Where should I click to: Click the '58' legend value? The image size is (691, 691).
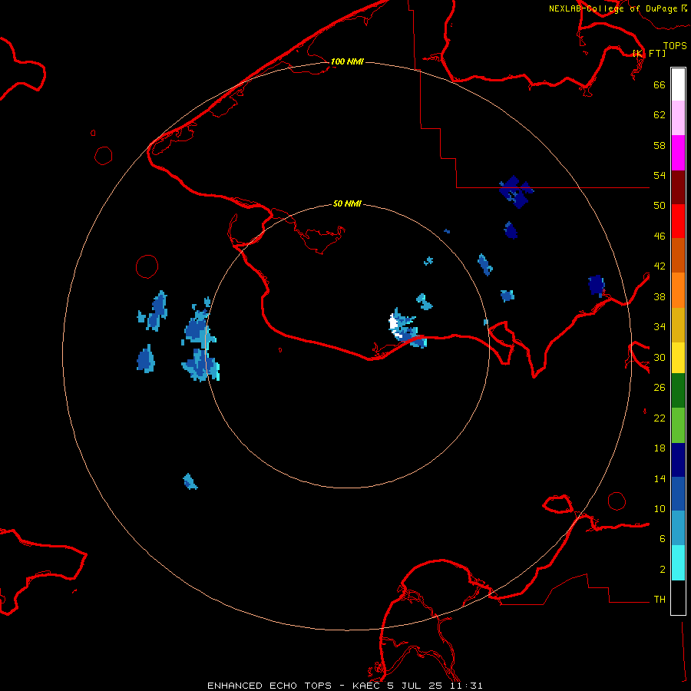(x=660, y=145)
